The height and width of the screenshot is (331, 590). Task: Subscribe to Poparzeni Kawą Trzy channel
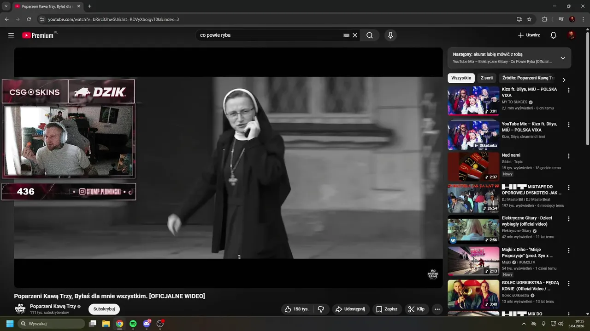(104, 309)
